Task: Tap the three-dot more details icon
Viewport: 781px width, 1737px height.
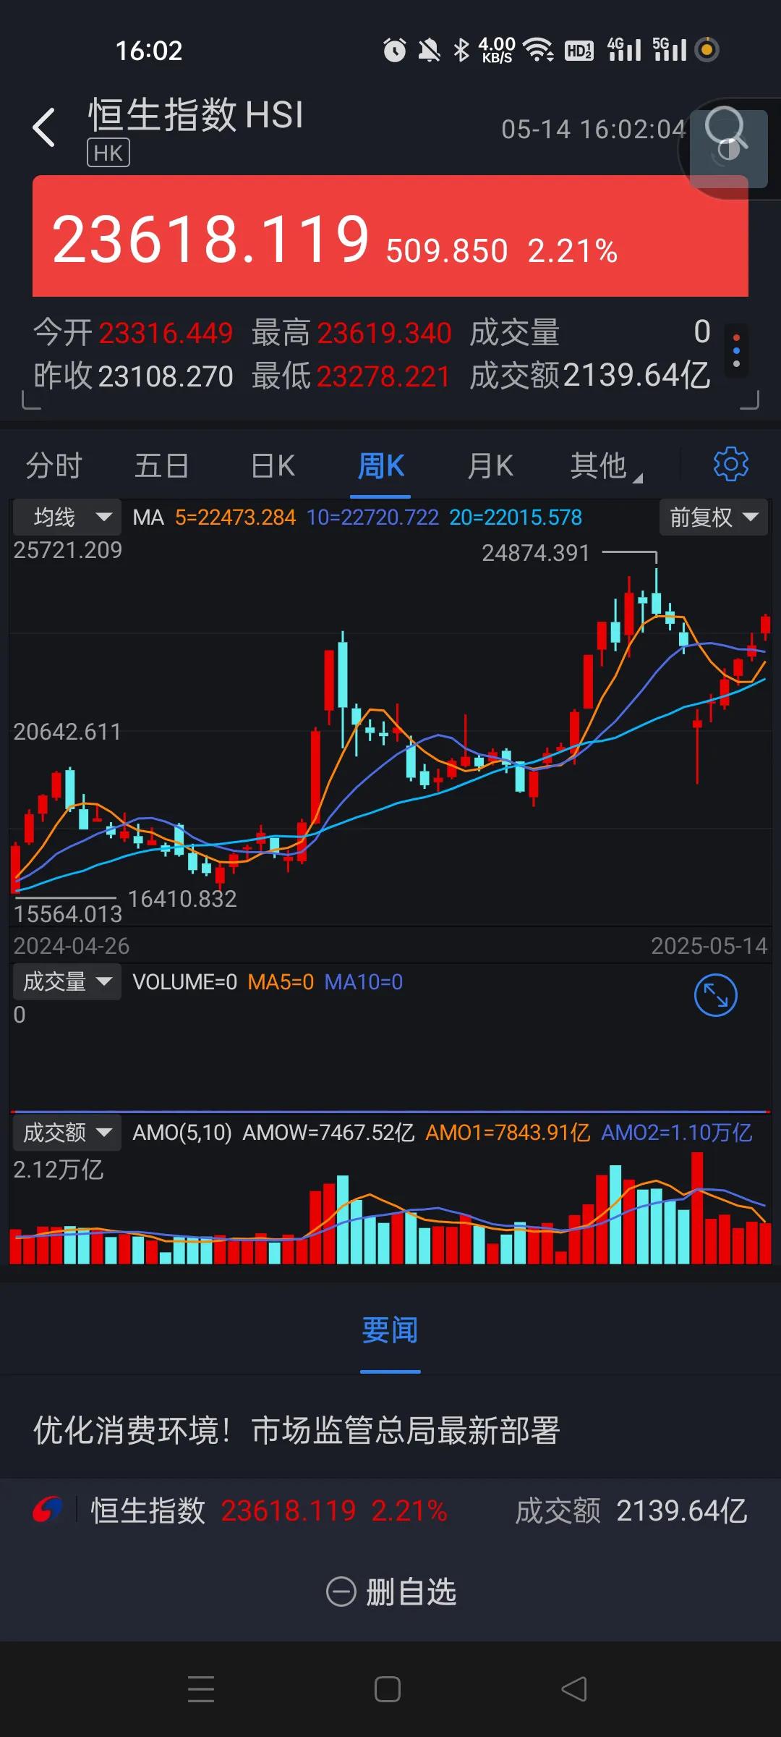Action: click(736, 350)
